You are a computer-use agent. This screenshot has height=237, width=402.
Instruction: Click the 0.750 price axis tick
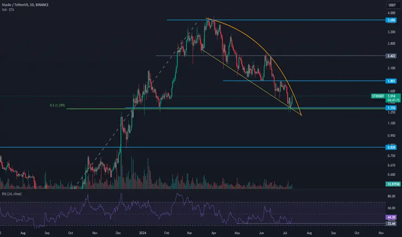(391, 156)
